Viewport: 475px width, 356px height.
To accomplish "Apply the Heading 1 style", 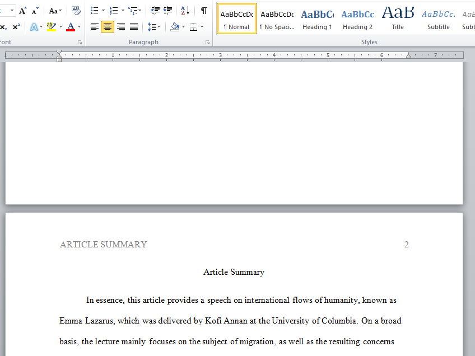I will click(x=317, y=19).
